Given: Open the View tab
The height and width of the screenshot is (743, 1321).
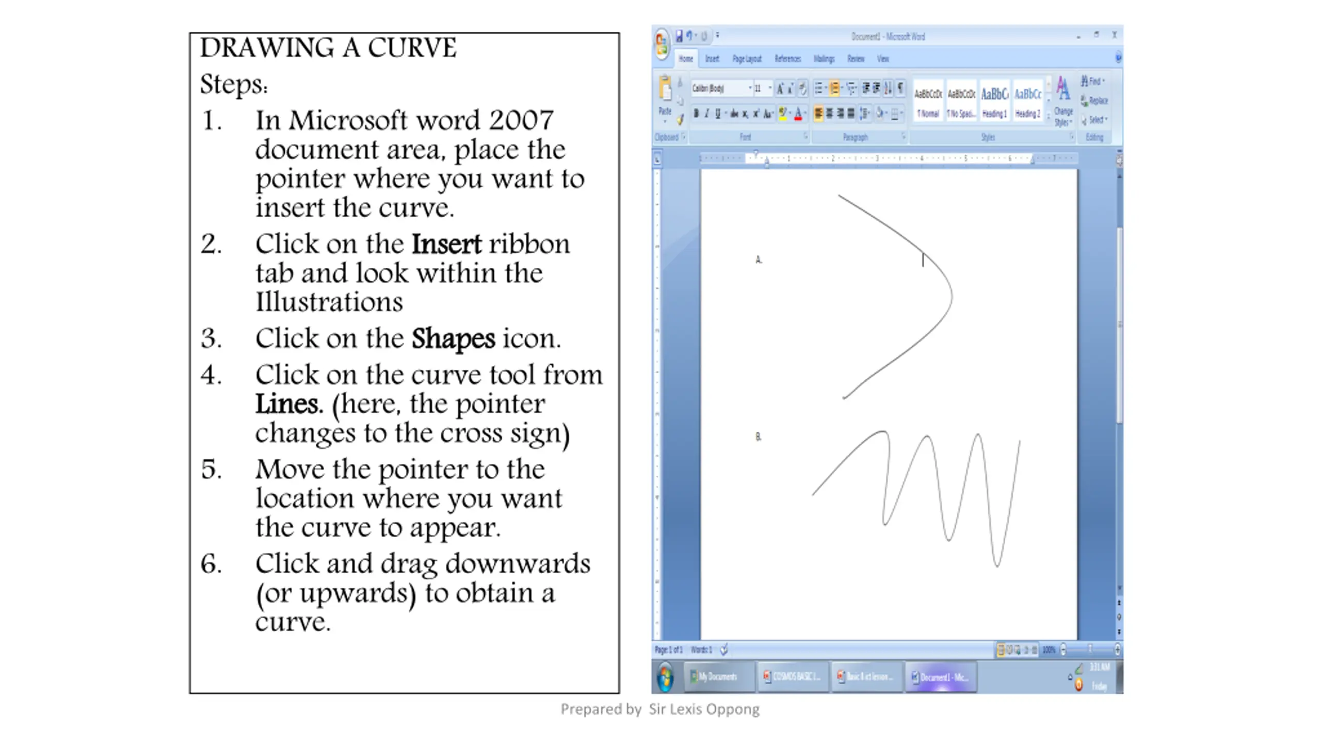Looking at the screenshot, I should click(883, 58).
